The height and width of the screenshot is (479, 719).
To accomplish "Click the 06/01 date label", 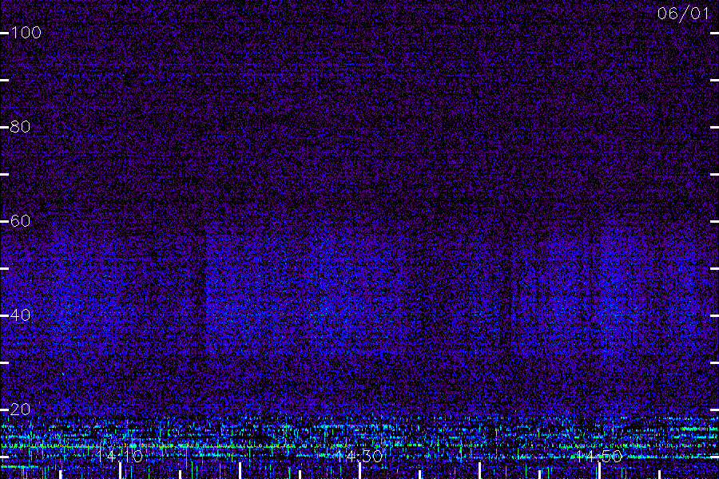I will coord(683,14).
